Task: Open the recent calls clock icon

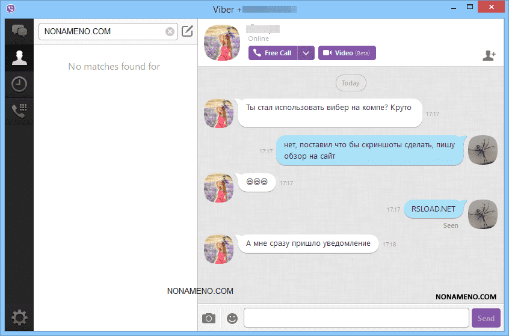Action: 19,84
